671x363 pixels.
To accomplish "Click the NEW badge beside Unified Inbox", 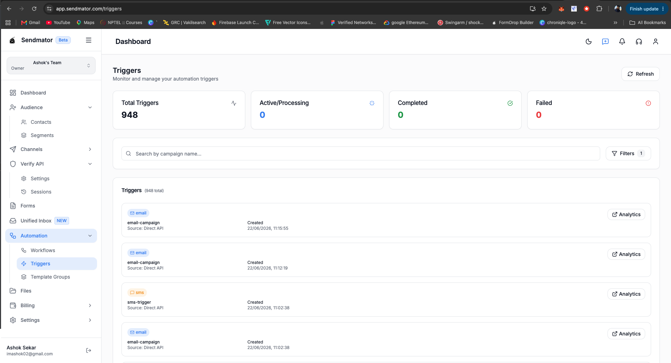I will coord(62,221).
